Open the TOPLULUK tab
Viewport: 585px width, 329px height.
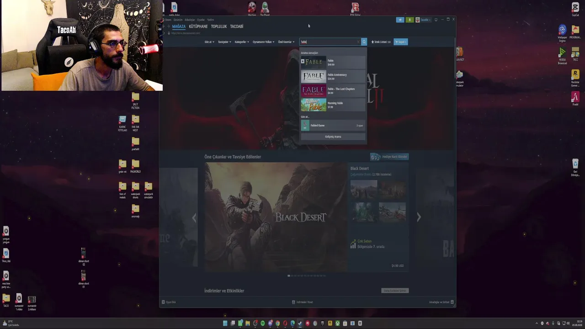tap(219, 27)
